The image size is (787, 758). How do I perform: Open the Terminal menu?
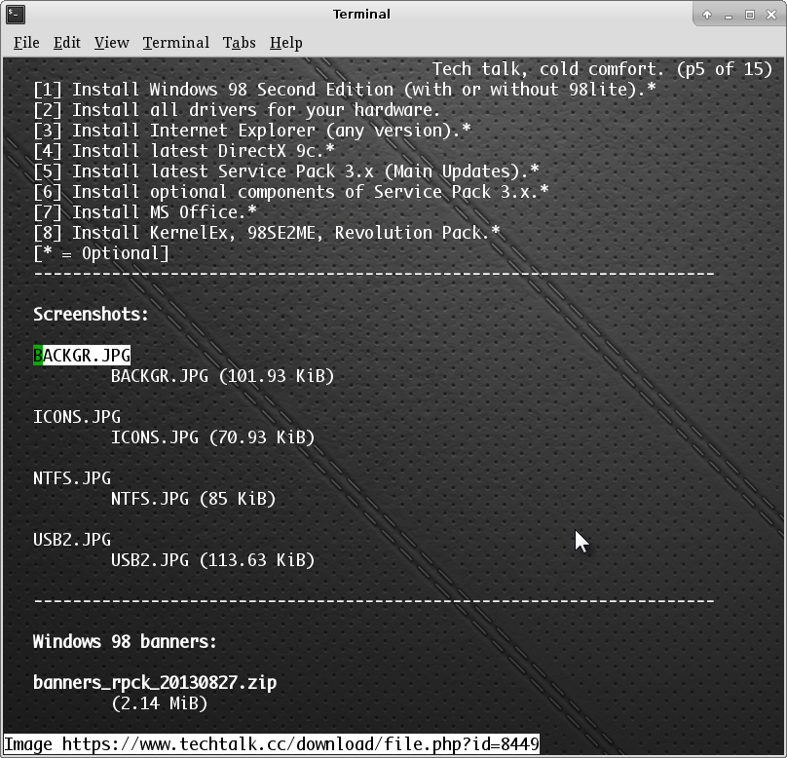tap(175, 43)
